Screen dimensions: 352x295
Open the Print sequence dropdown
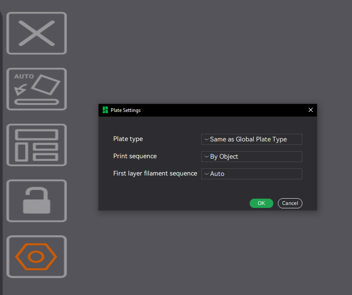coord(252,157)
